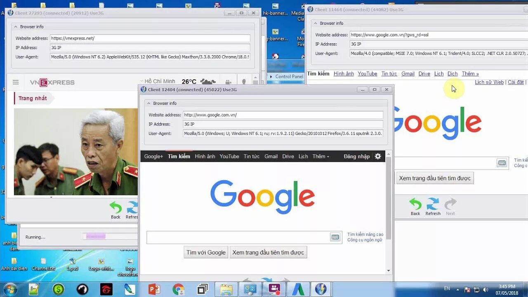
Task: Click Back arrow in Client 27293 window
Action: (115, 207)
